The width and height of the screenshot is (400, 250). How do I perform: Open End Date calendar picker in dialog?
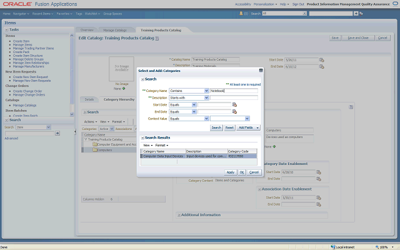[x=234, y=111]
